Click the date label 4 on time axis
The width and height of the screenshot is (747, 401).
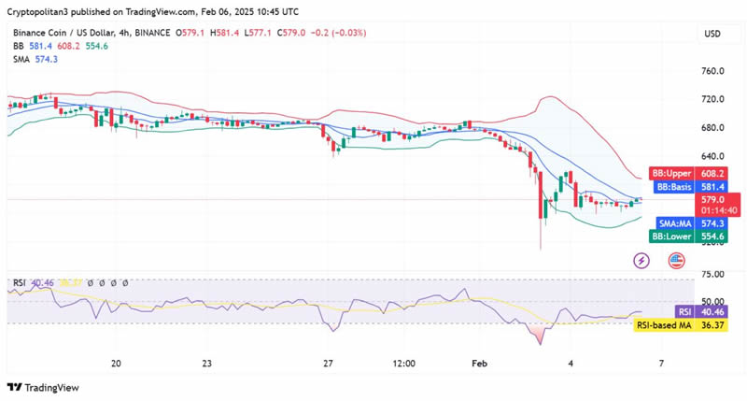(571, 364)
